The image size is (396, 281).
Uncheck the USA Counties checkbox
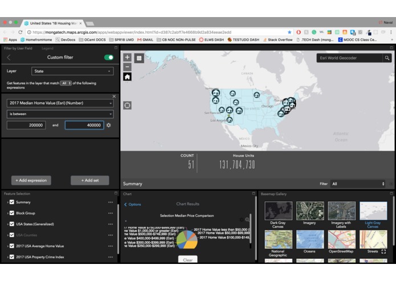pos(12,235)
